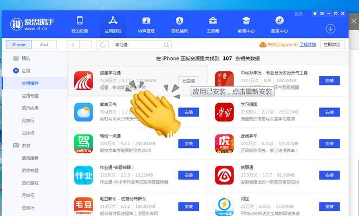Install 闪送 app
Viewport: 359px width, 216px height.
click(x=329, y=207)
